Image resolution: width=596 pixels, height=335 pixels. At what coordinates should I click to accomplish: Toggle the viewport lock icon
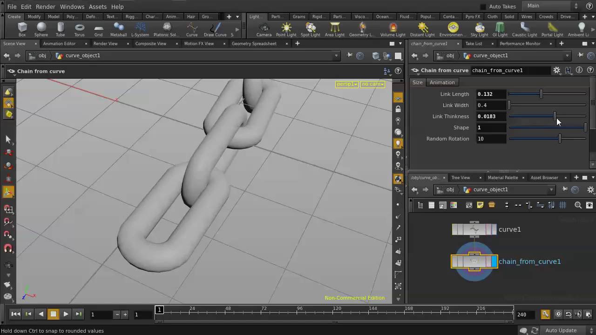(398, 109)
